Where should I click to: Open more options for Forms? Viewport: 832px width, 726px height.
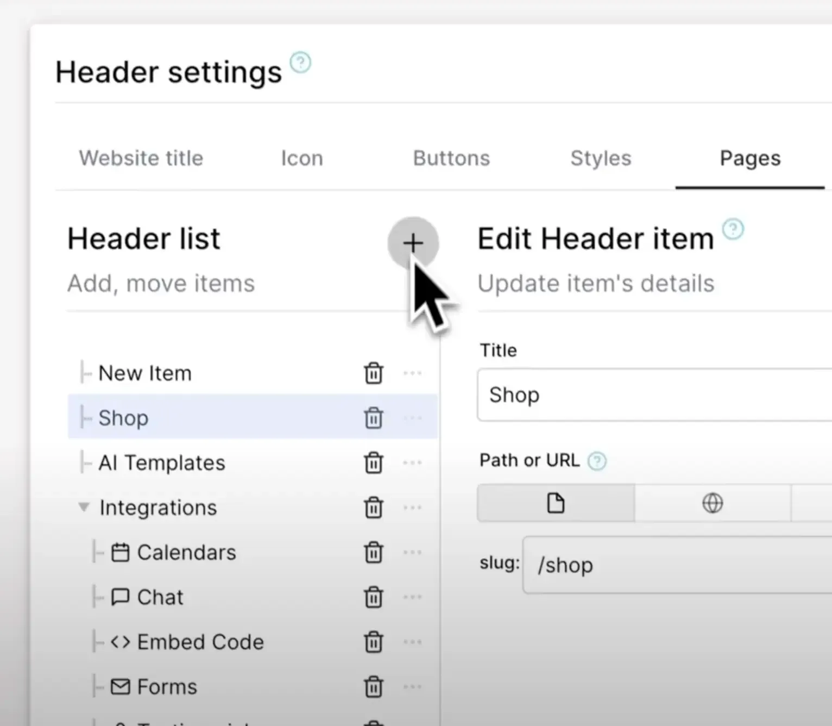(413, 687)
